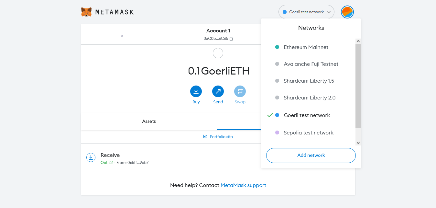Copy the account address icon

(231, 39)
